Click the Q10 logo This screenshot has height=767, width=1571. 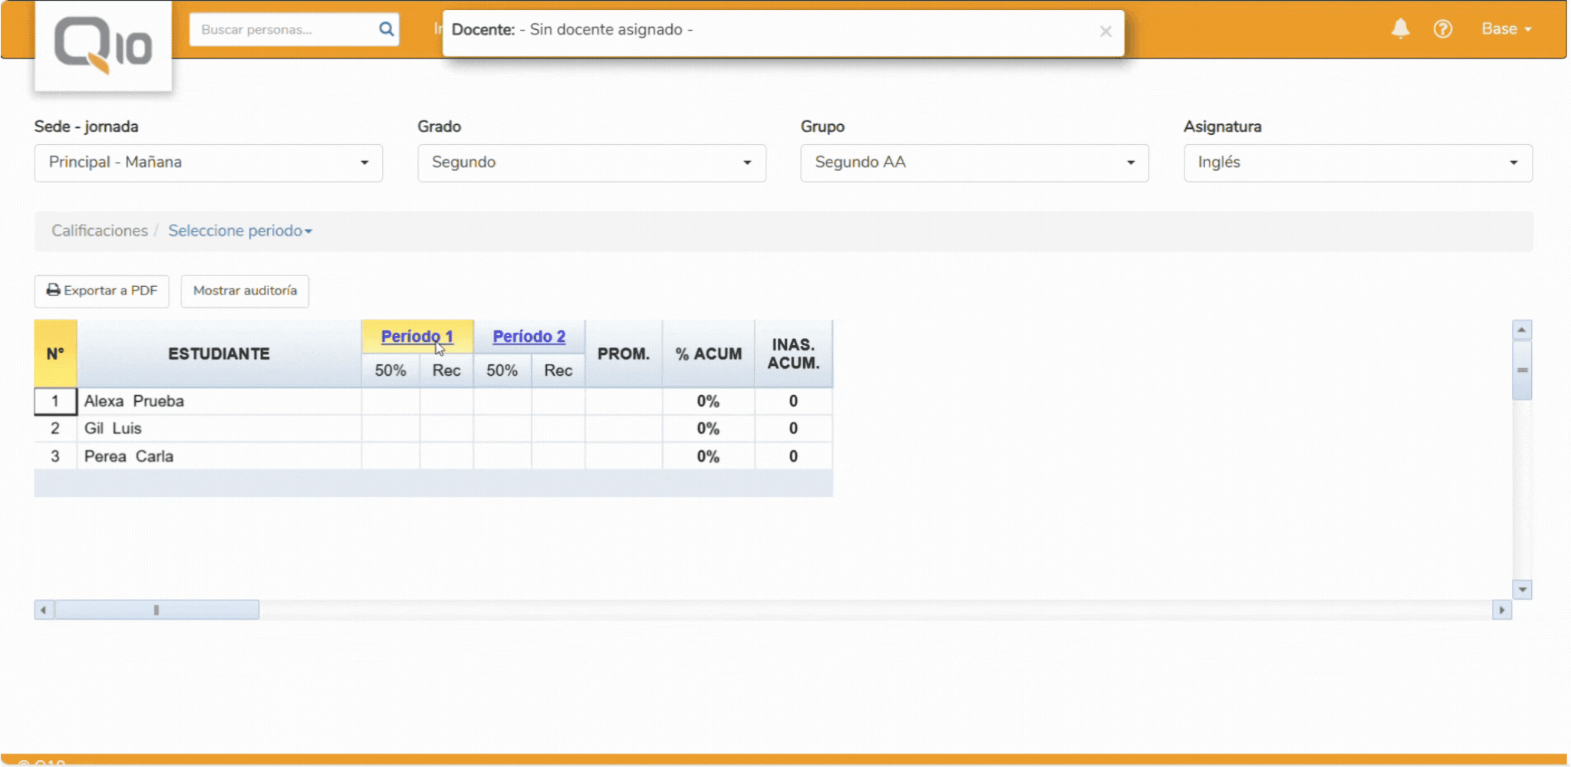(x=103, y=46)
